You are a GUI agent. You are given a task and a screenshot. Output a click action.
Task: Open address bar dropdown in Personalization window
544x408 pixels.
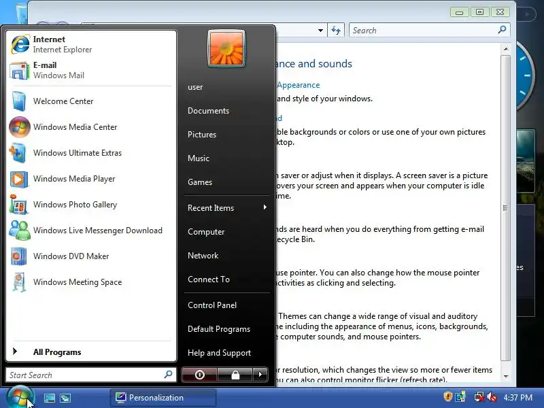click(320, 31)
